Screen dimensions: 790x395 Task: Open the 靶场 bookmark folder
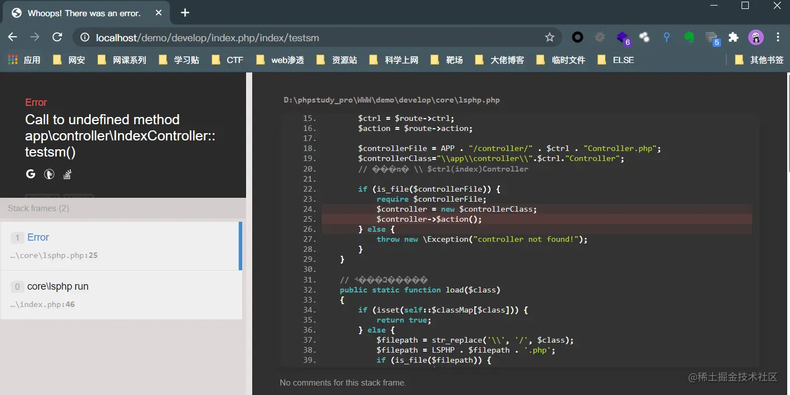(x=446, y=60)
